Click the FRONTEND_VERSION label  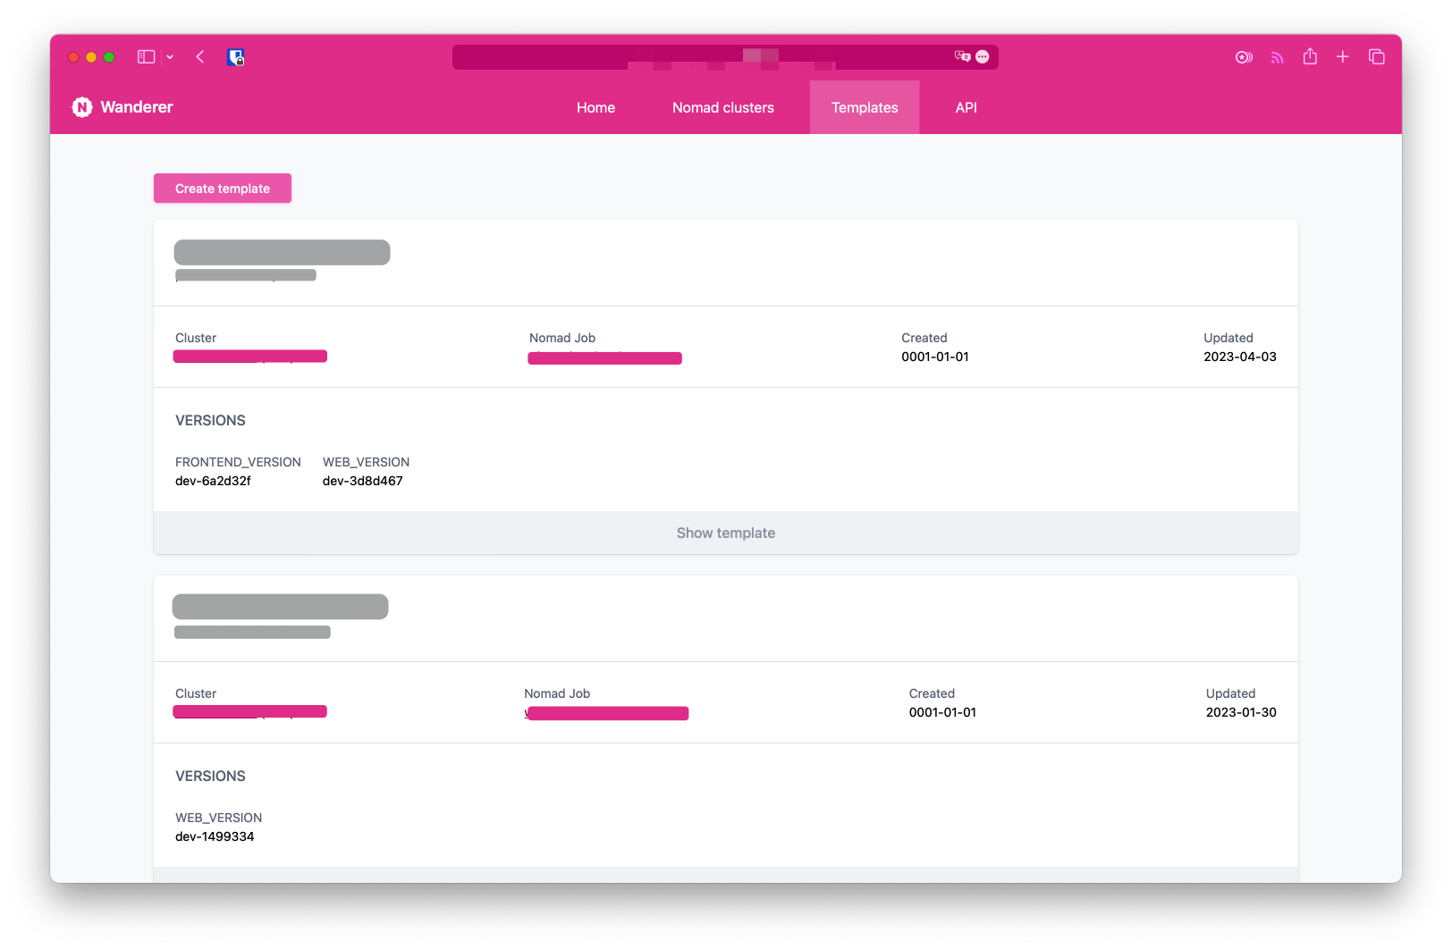pos(238,462)
